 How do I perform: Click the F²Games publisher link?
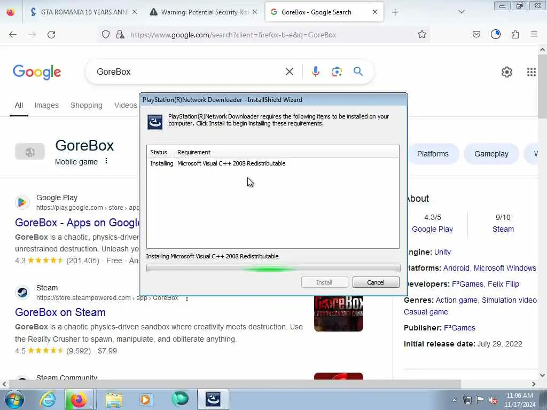point(459,328)
